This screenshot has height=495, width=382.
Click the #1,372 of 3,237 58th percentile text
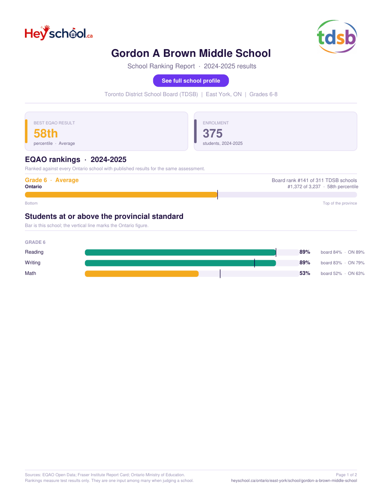click(323, 187)
